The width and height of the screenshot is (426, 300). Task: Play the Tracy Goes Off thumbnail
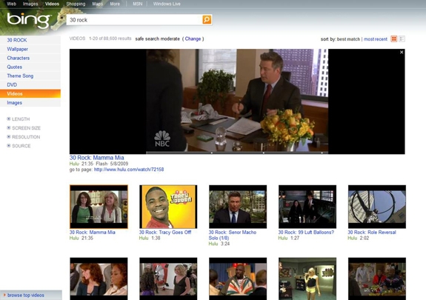[168, 207]
